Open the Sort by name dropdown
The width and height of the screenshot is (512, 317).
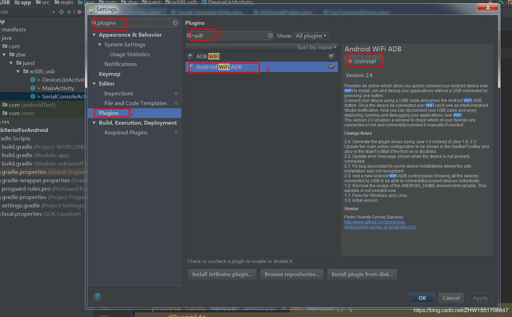(317, 47)
